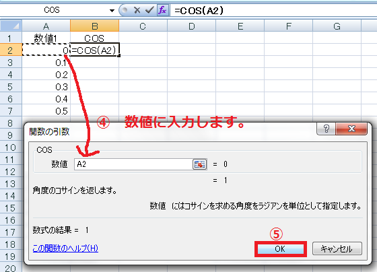
Task: Open the Name Box dropdown arrow
Action: point(112,10)
